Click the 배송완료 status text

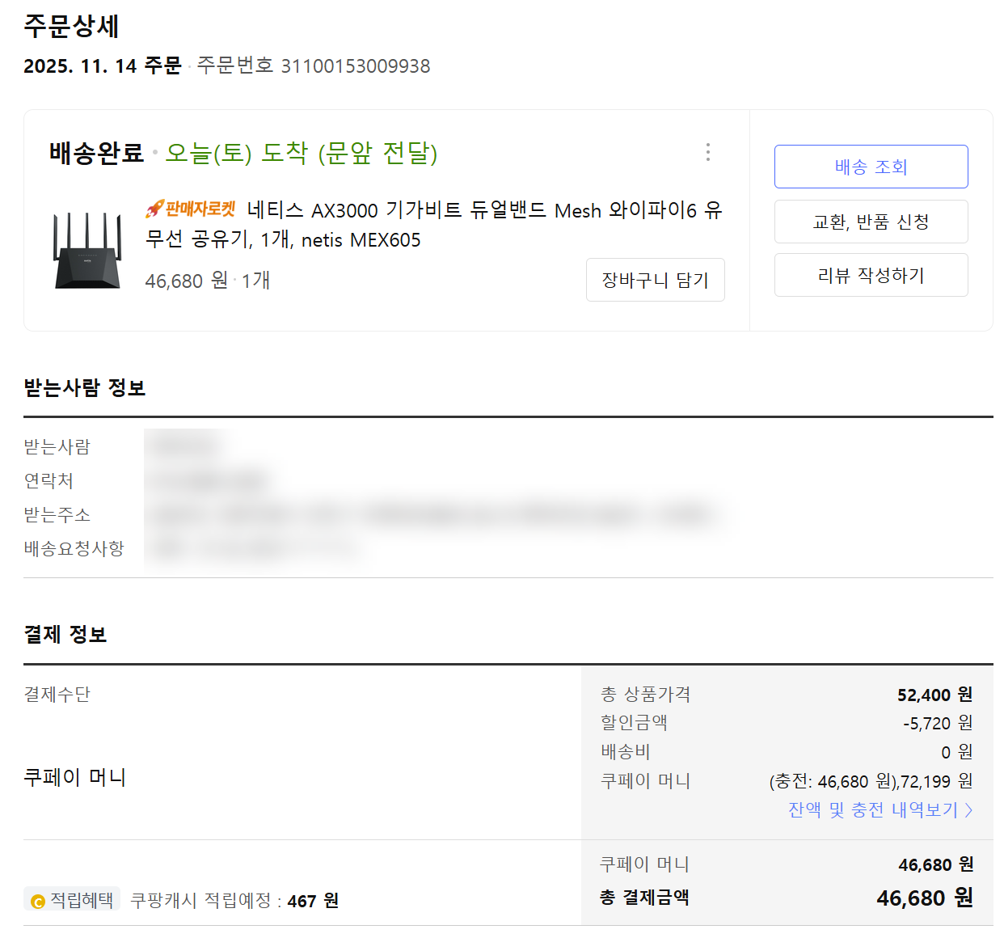click(96, 153)
